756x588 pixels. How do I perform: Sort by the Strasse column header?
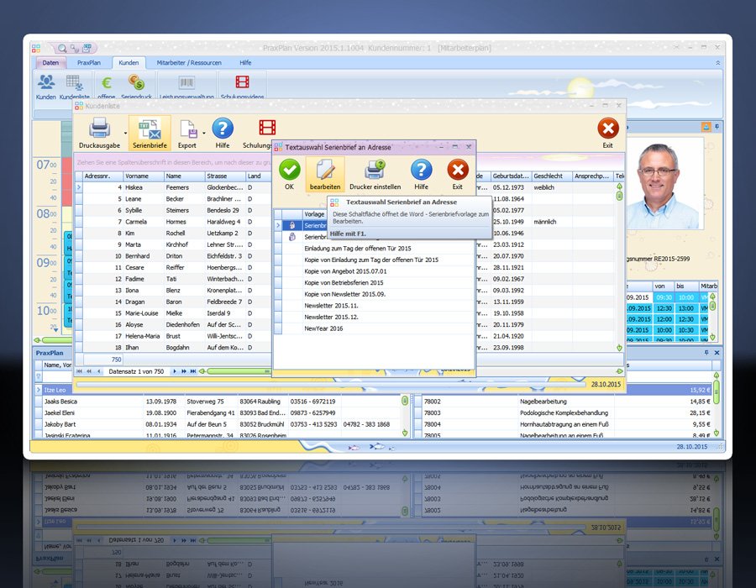225,176
